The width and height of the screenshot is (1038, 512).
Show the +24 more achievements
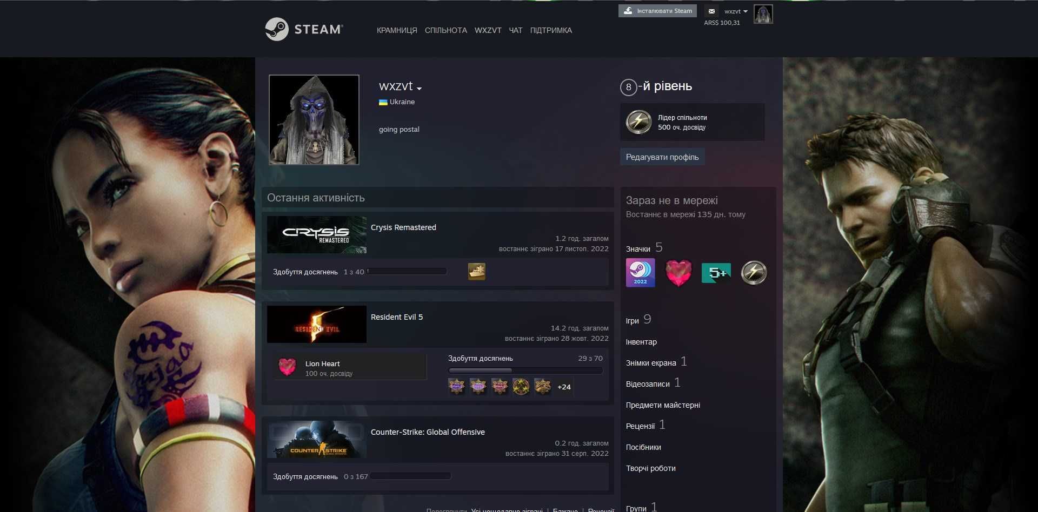point(564,387)
